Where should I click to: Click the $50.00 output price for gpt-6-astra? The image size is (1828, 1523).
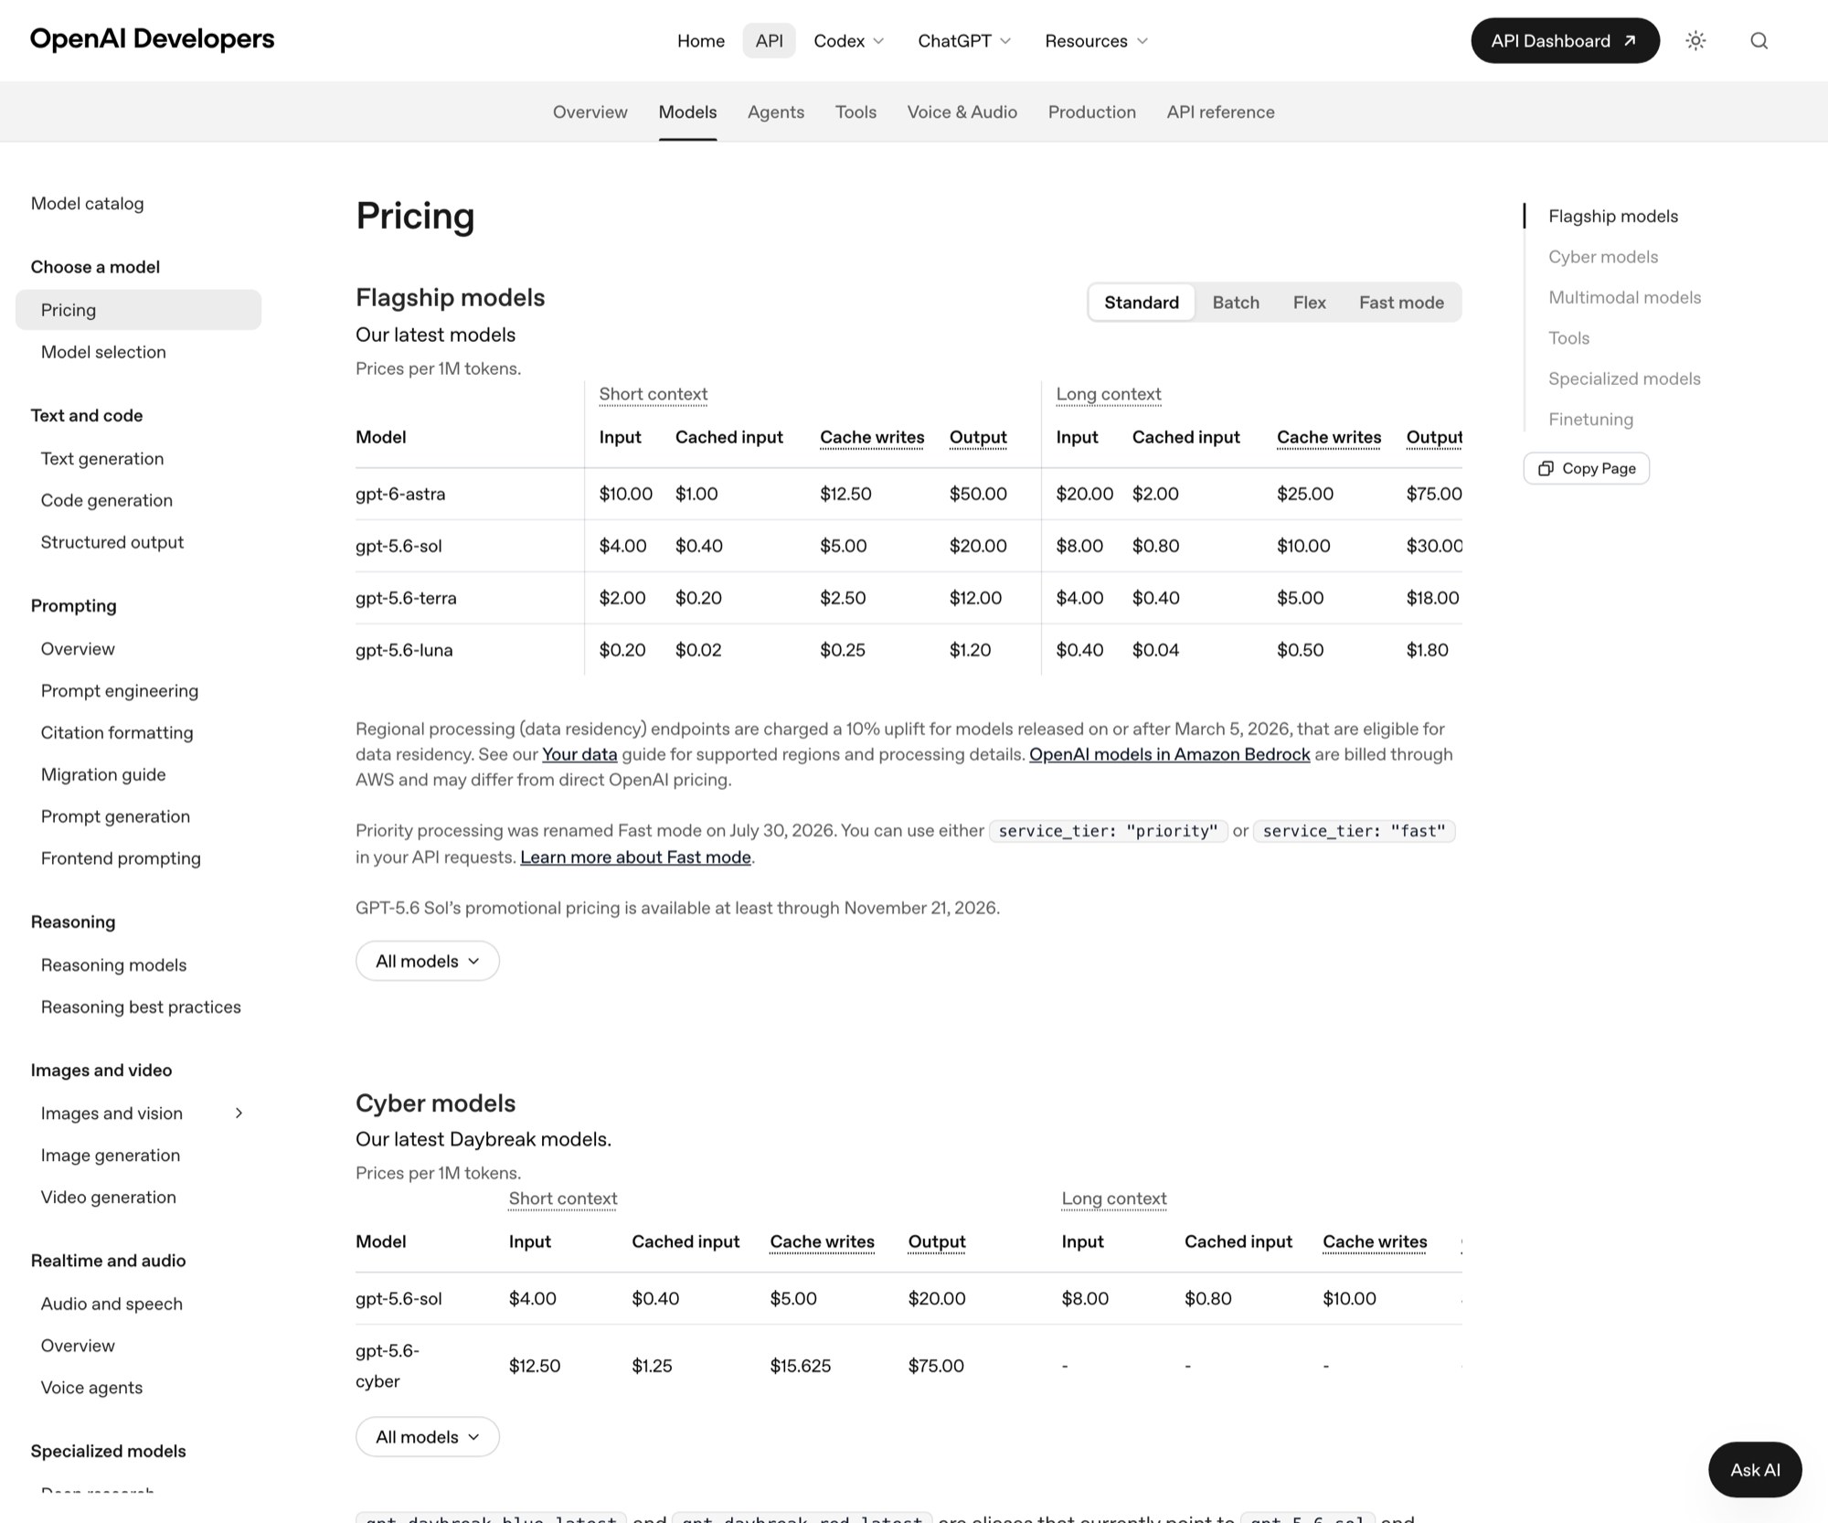click(978, 494)
